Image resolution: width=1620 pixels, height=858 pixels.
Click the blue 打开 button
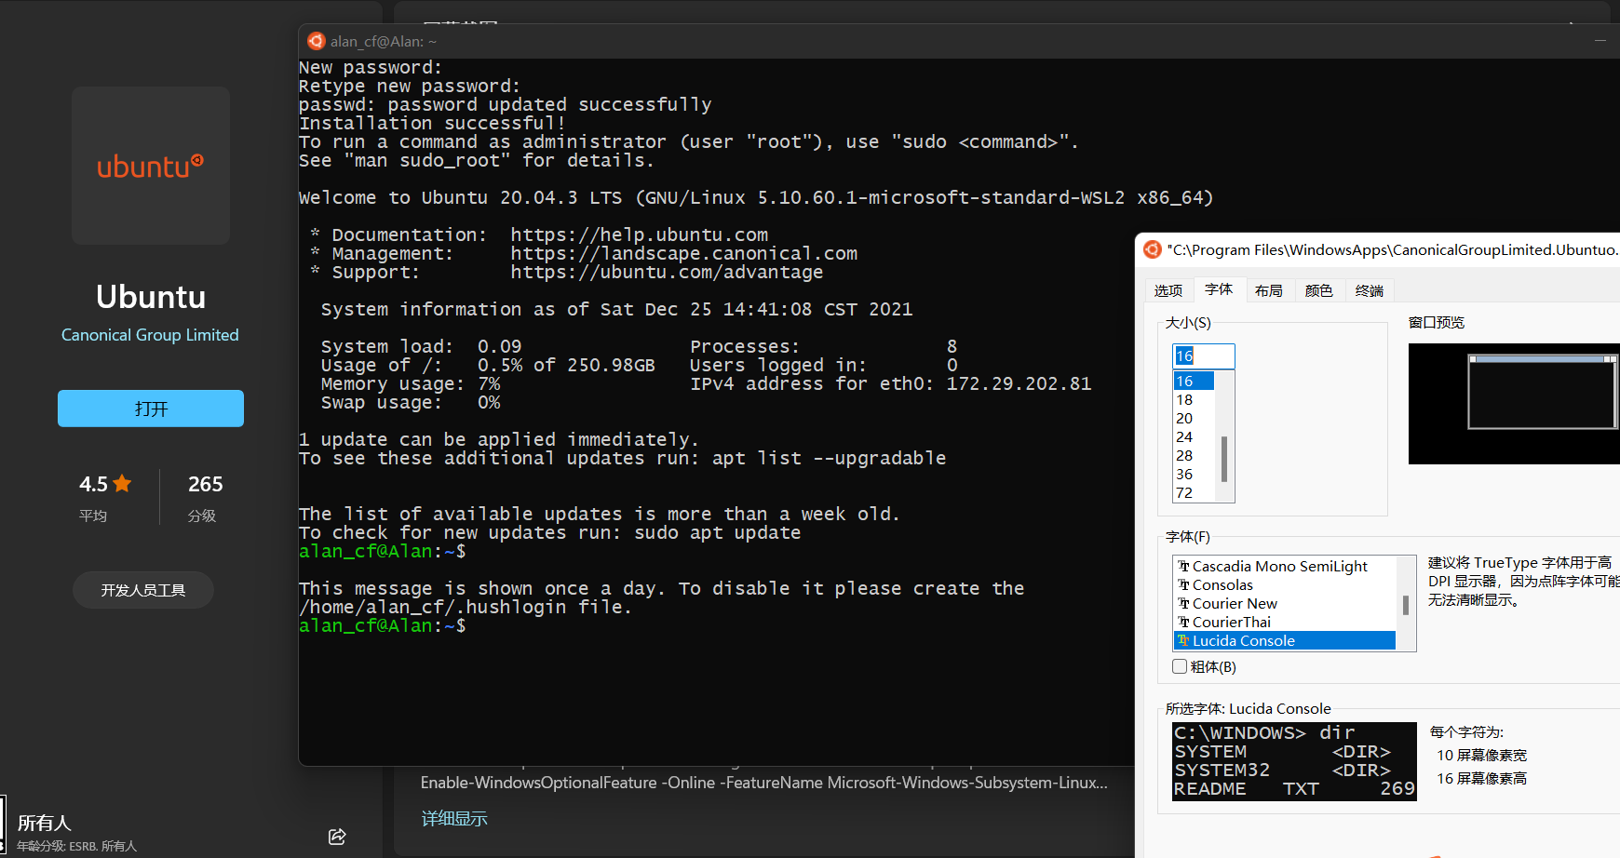(151, 409)
